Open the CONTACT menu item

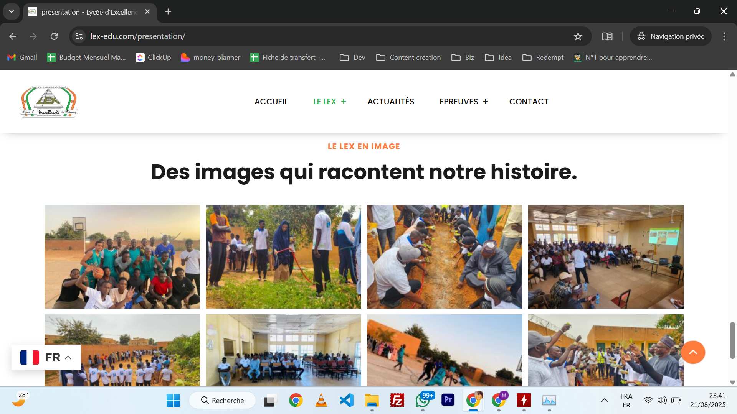[x=529, y=102]
